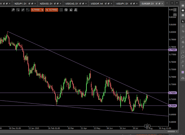Open the checklist viewing options icon
The width and height of the screenshot is (185, 135).
point(61,10)
